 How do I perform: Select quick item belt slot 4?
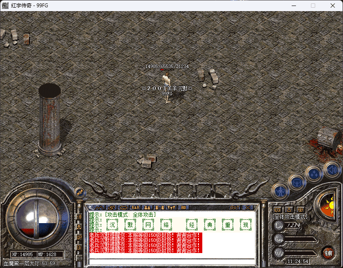[x=185, y=191]
